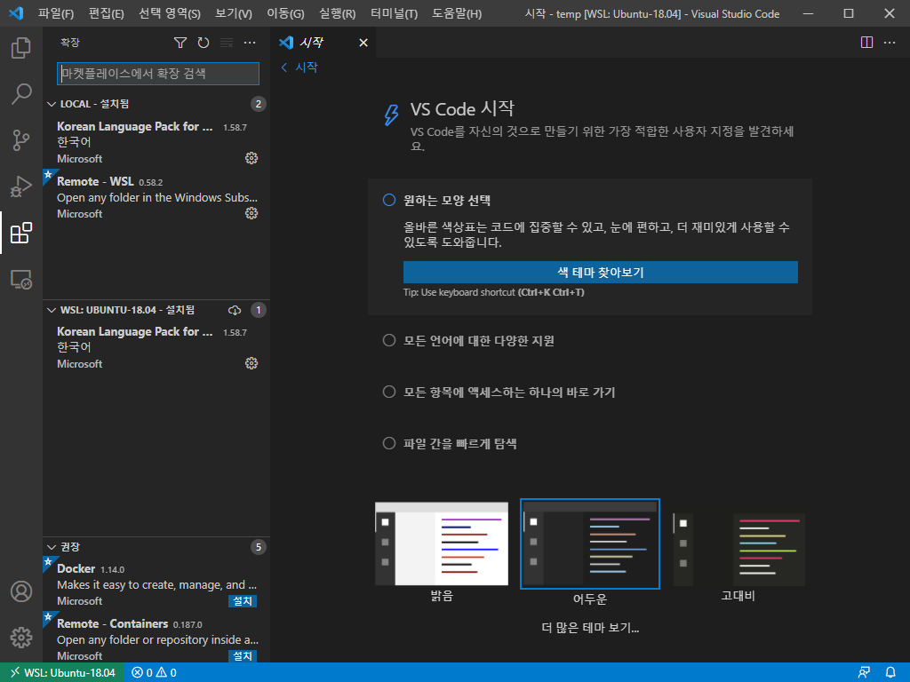Focus the marketplace extension search box
The width and height of the screenshot is (910, 682).
158,74
